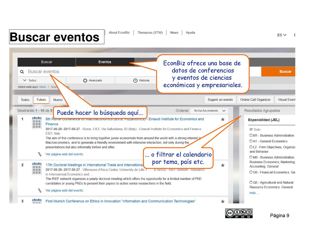The width and height of the screenshot is (310, 232).
Task: Open News menu item
Action: 174,33
